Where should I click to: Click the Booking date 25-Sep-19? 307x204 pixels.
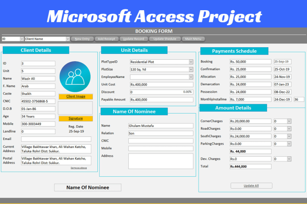tap(282, 62)
